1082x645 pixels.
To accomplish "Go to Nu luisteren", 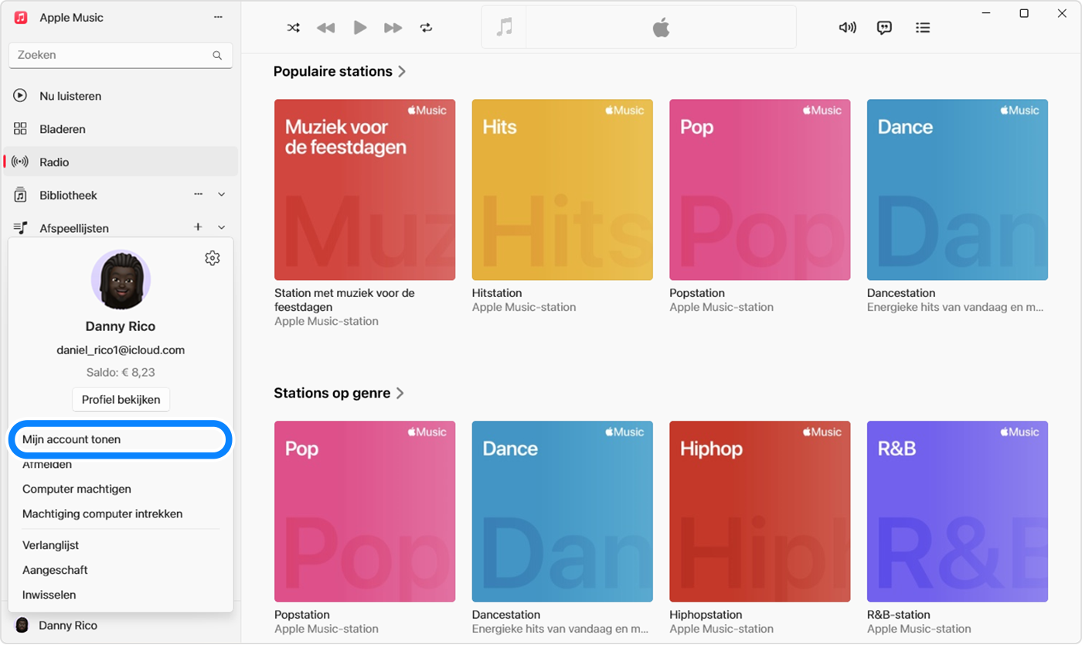I will click(x=121, y=96).
